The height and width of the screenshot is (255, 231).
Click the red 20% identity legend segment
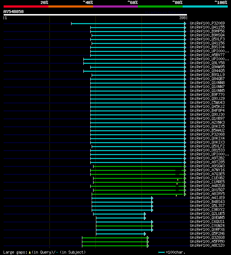point(26,6)
